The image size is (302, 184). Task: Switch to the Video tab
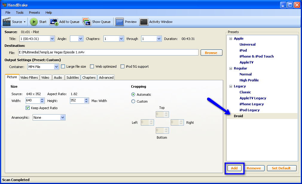click(45, 78)
